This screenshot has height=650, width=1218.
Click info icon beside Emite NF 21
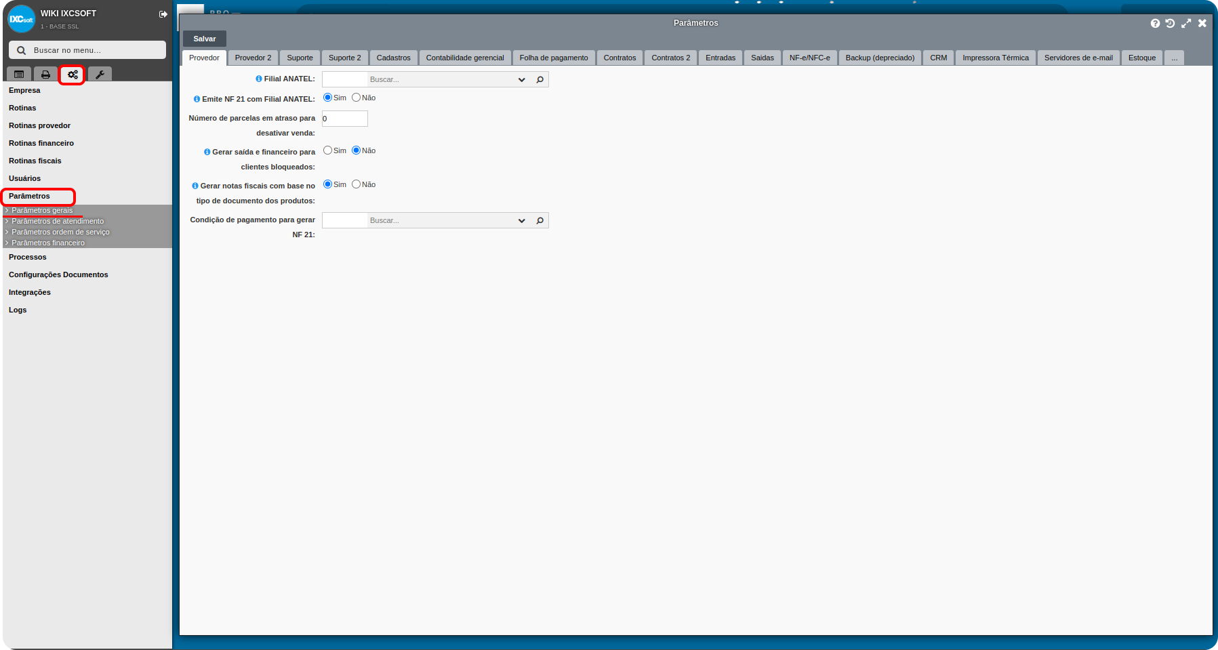click(x=197, y=99)
